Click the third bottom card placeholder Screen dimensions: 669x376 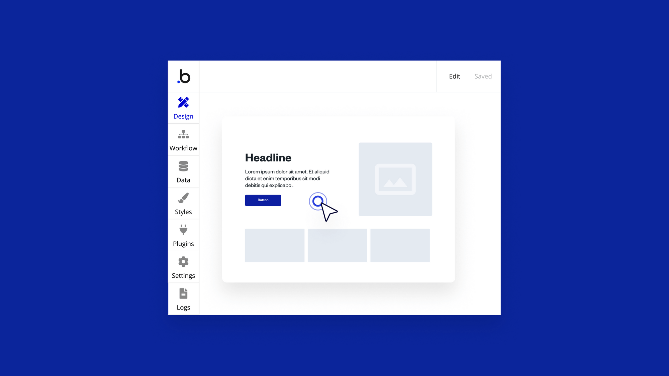coord(400,245)
